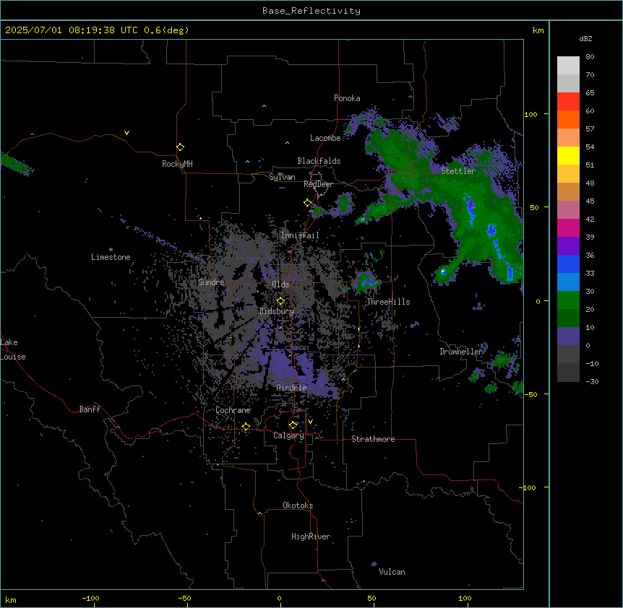Viewport: 623px width, 608px height.
Task: Pick the bright green 20-30 dBZ legend swatch
Action: coord(568,300)
